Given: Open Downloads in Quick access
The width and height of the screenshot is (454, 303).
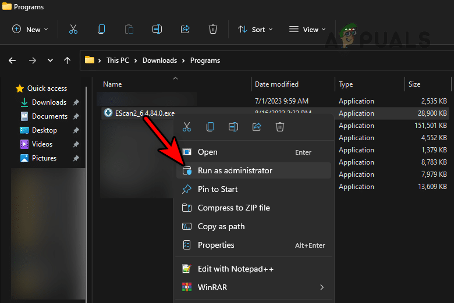Looking at the screenshot, I should click(49, 102).
